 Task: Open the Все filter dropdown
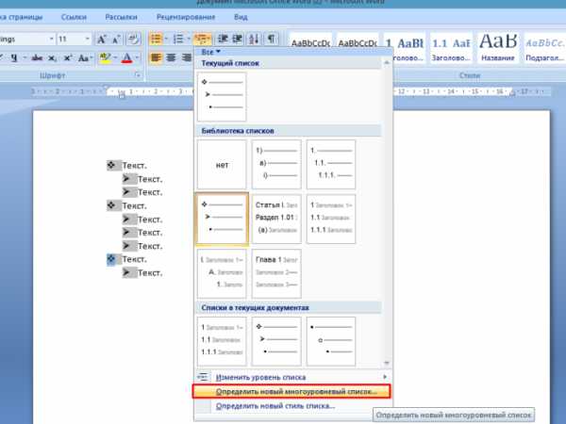pyautogui.click(x=210, y=52)
